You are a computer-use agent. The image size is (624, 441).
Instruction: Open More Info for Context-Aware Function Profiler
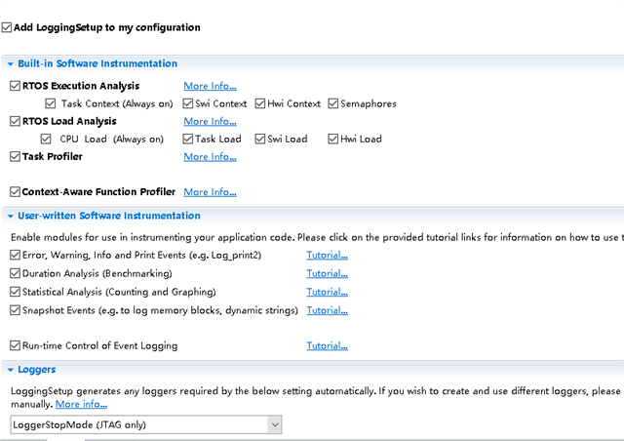tap(210, 192)
